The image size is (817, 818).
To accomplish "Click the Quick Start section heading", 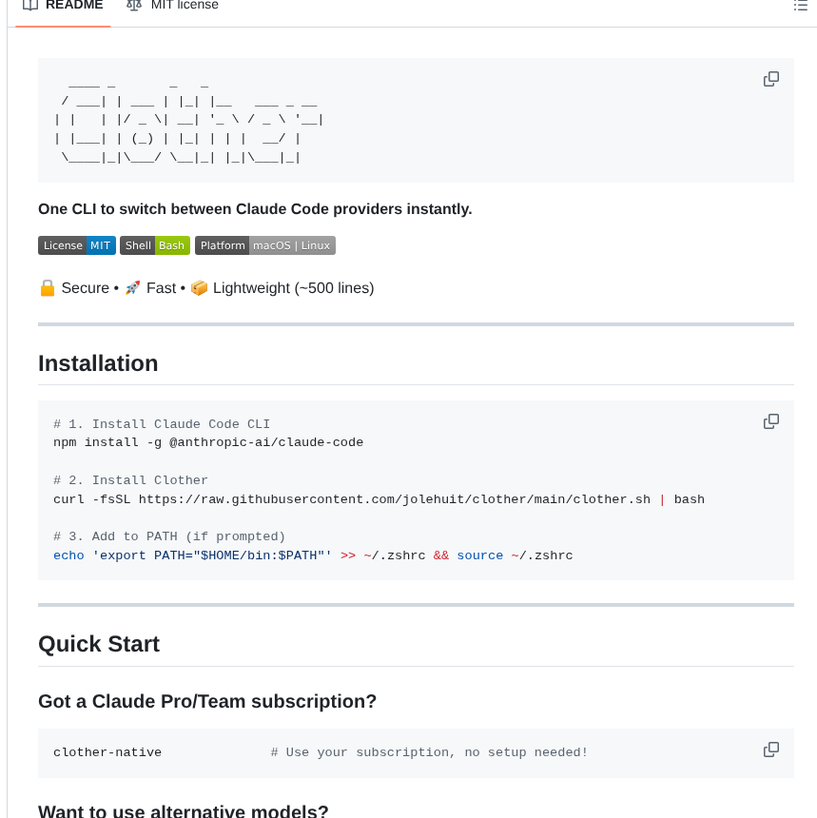I will point(99,644).
